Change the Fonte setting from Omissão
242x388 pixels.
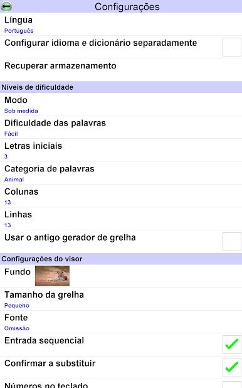[x=121, y=321]
